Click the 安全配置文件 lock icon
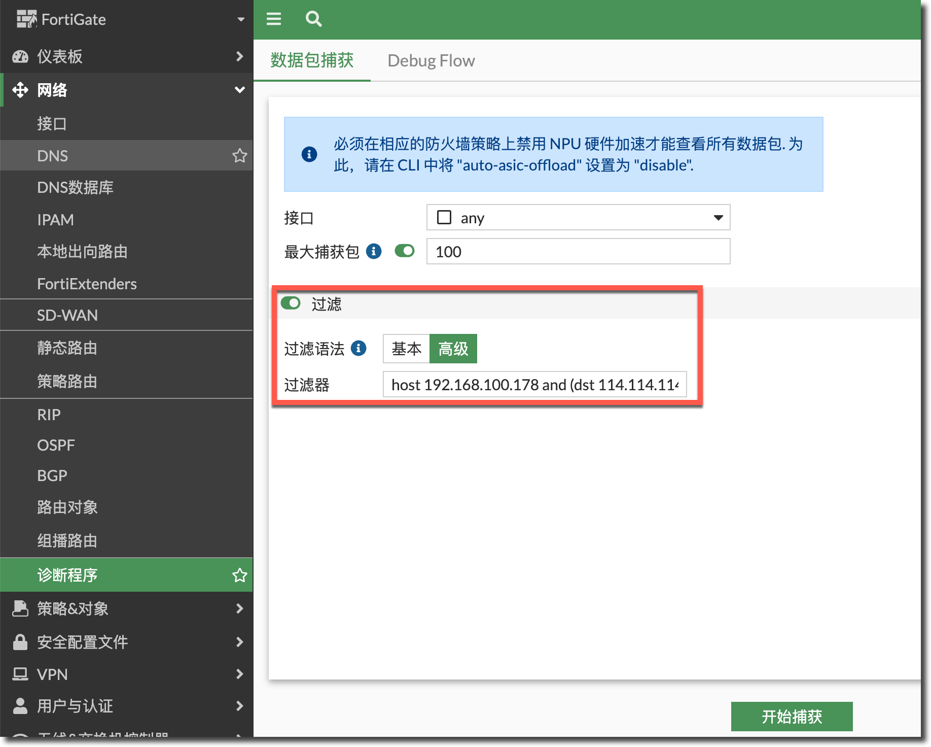931x747 pixels. 20,642
